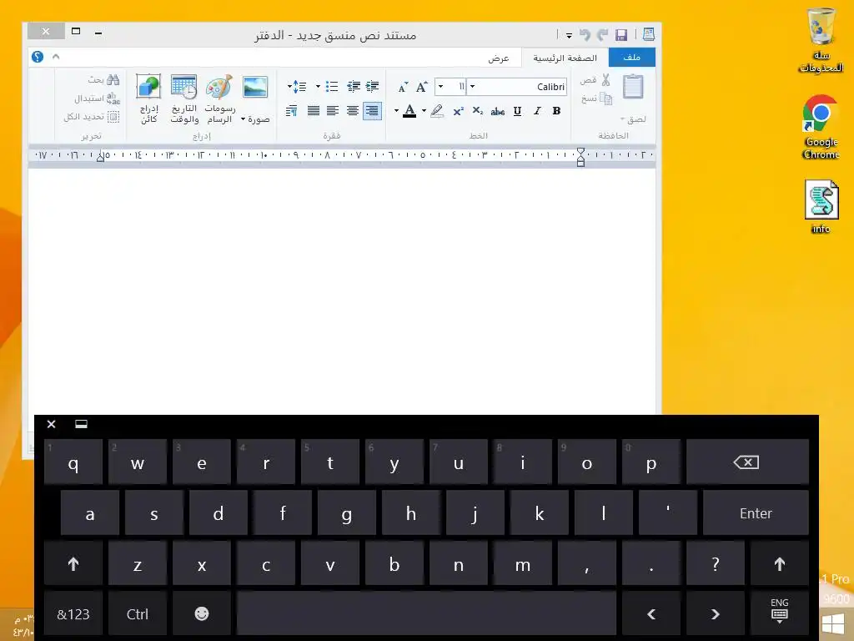Click the Paste clipboard icon
Viewport: 854px width, 641px height.
click(x=633, y=87)
